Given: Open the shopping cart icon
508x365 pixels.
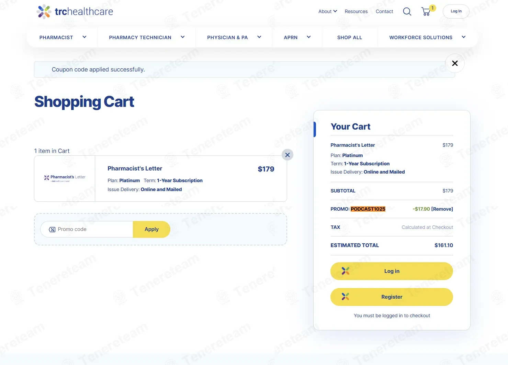Looking at the screenshot, I should 426,11.
